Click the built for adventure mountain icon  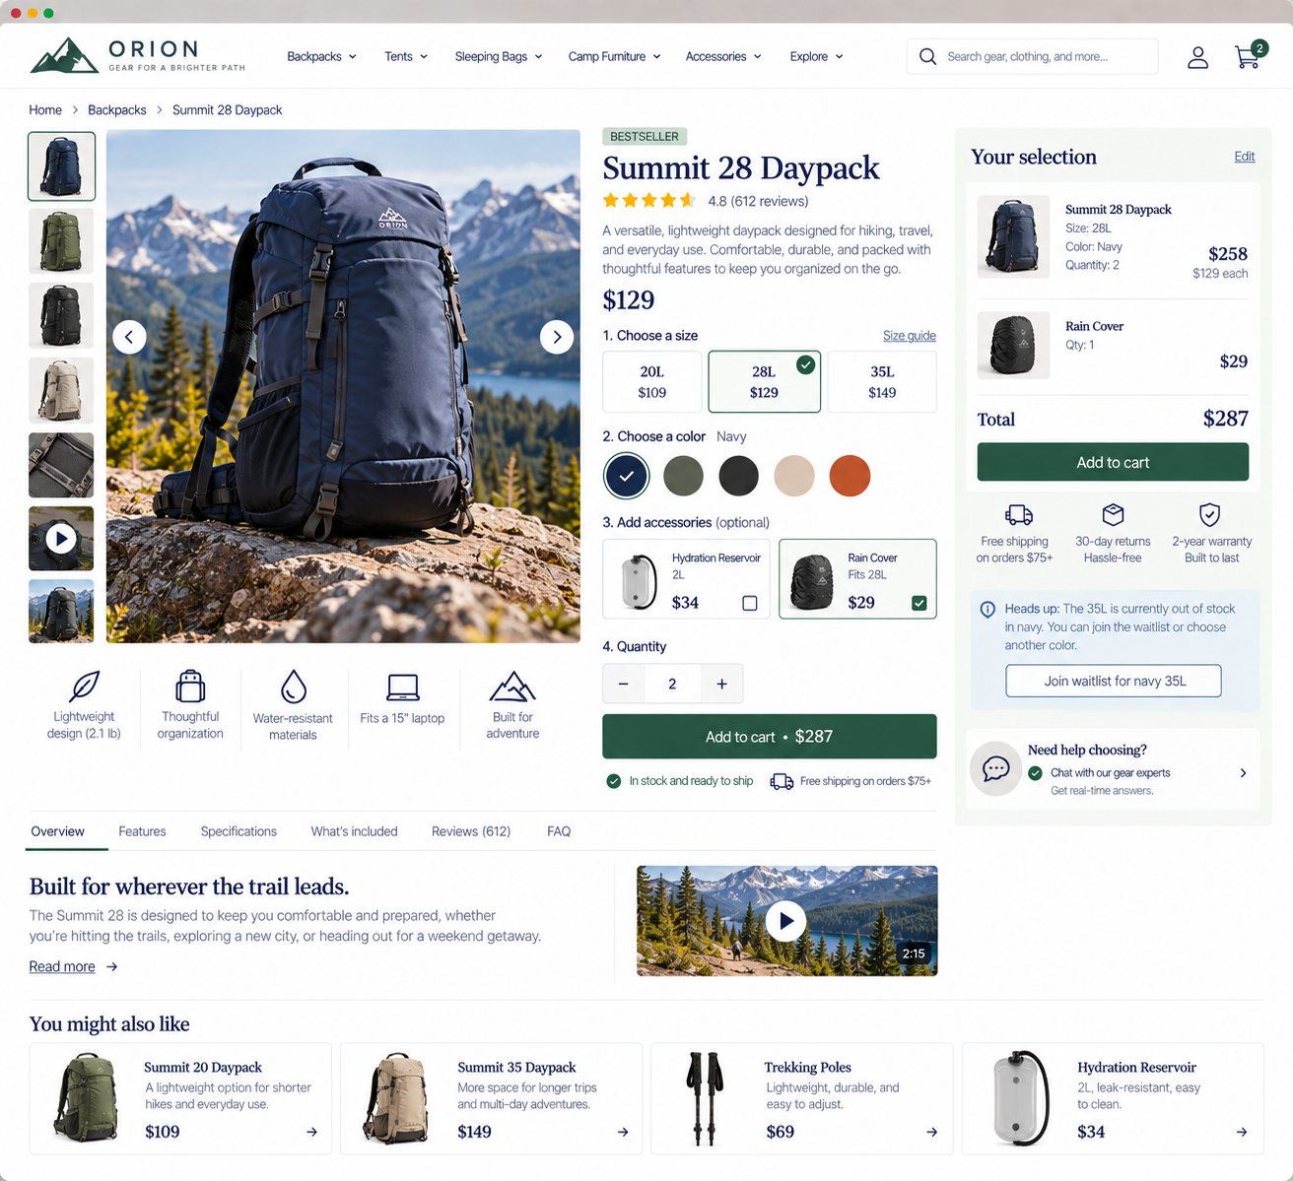pos(512,687)
